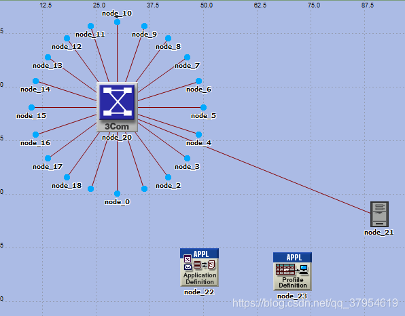Select the node_15 workstation dot
The image size is (405, 316).
point(31,107)
